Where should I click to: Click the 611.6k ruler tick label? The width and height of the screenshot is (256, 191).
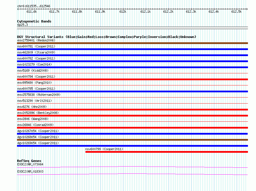(32, 12)
